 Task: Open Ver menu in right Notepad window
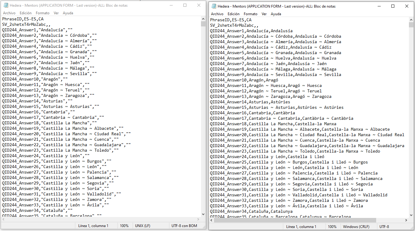coord(264,14)
